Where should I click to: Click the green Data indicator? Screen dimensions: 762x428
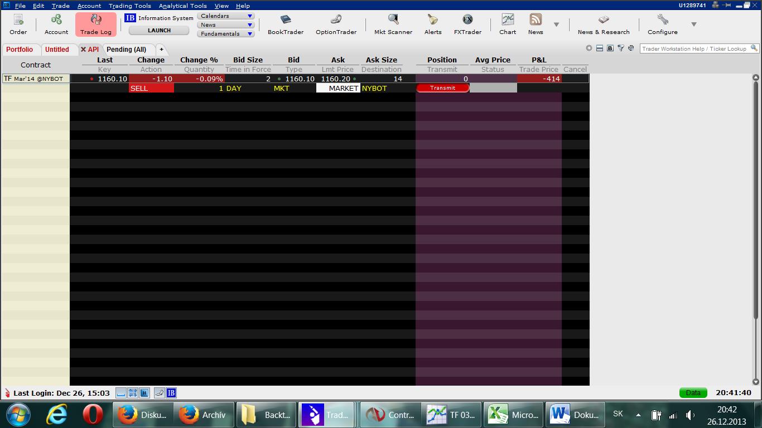pyautogui.click(x=693, y=393)
